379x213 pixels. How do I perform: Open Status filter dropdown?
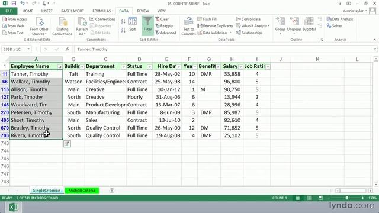pyautogui.click(x=150, y=67)
